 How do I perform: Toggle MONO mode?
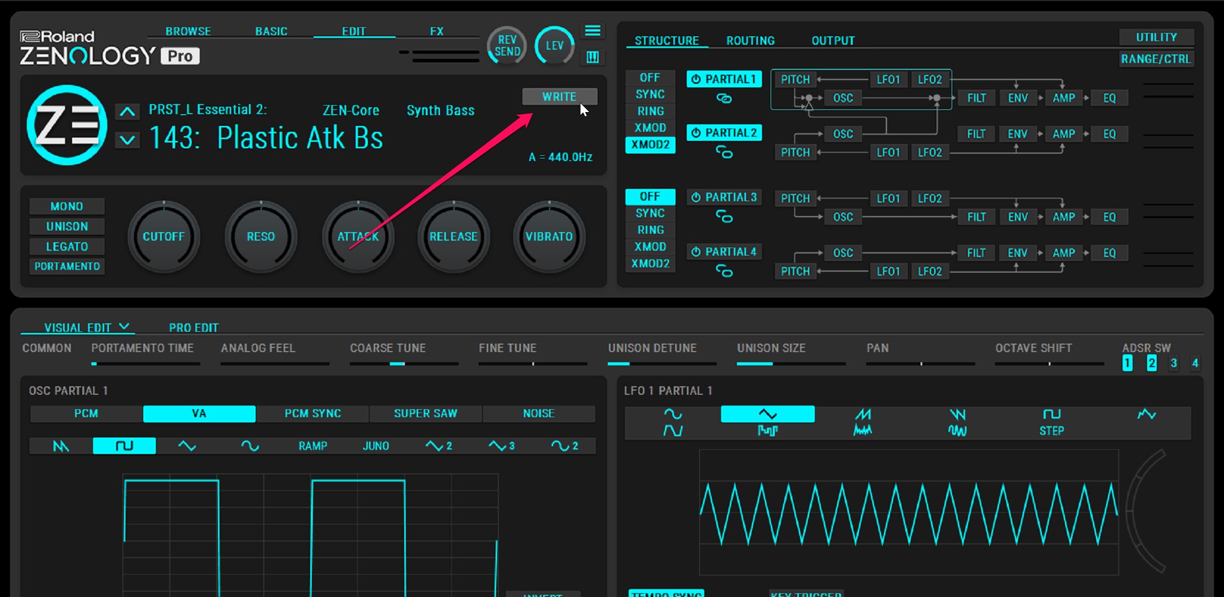67,206
